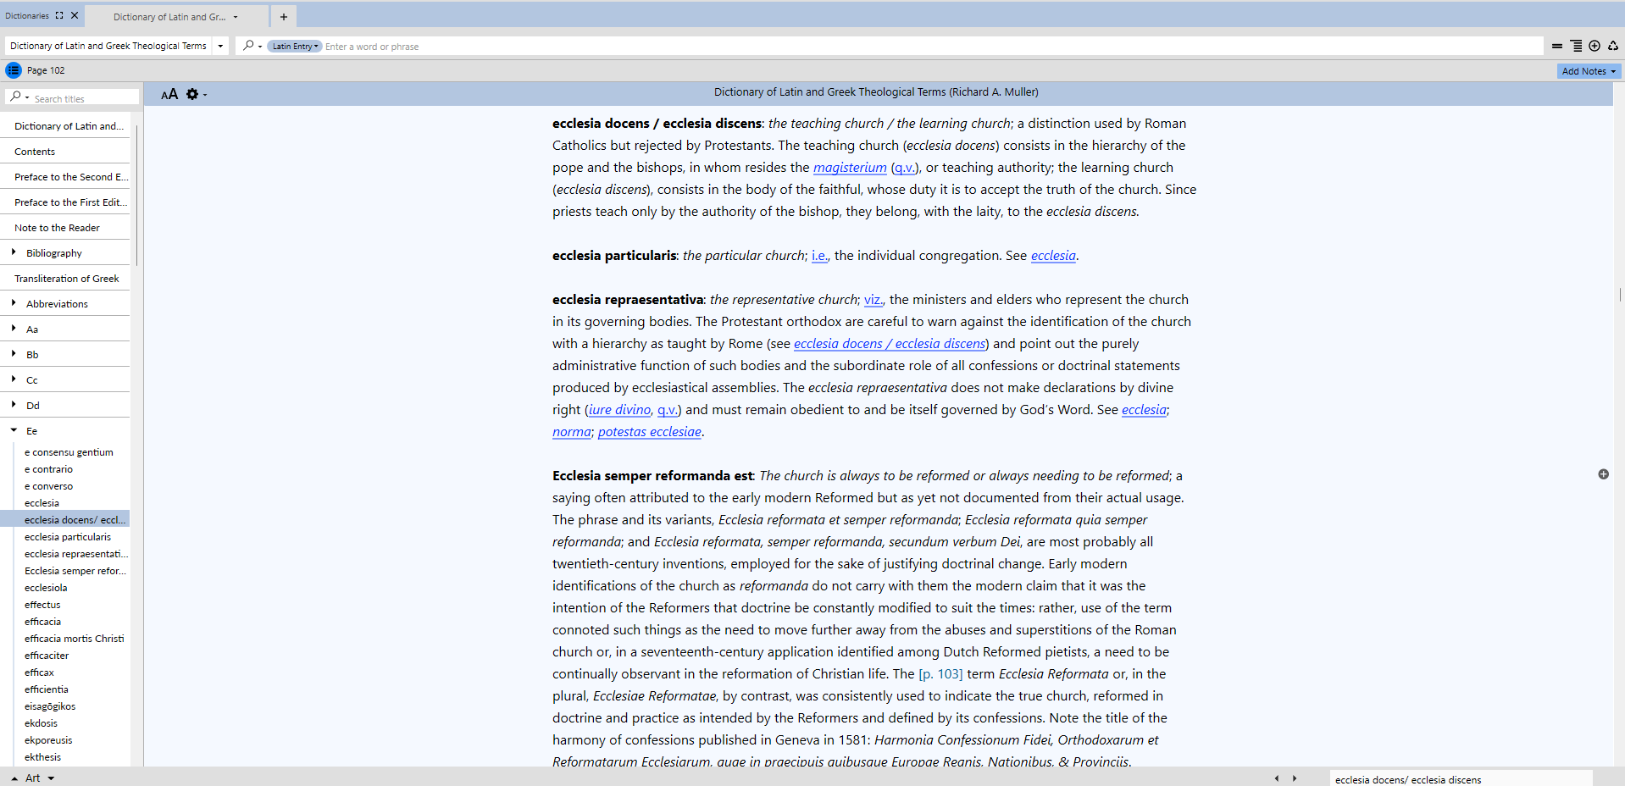
Task: Expand the Bibliography section
Action: click(x=14, y=252)
